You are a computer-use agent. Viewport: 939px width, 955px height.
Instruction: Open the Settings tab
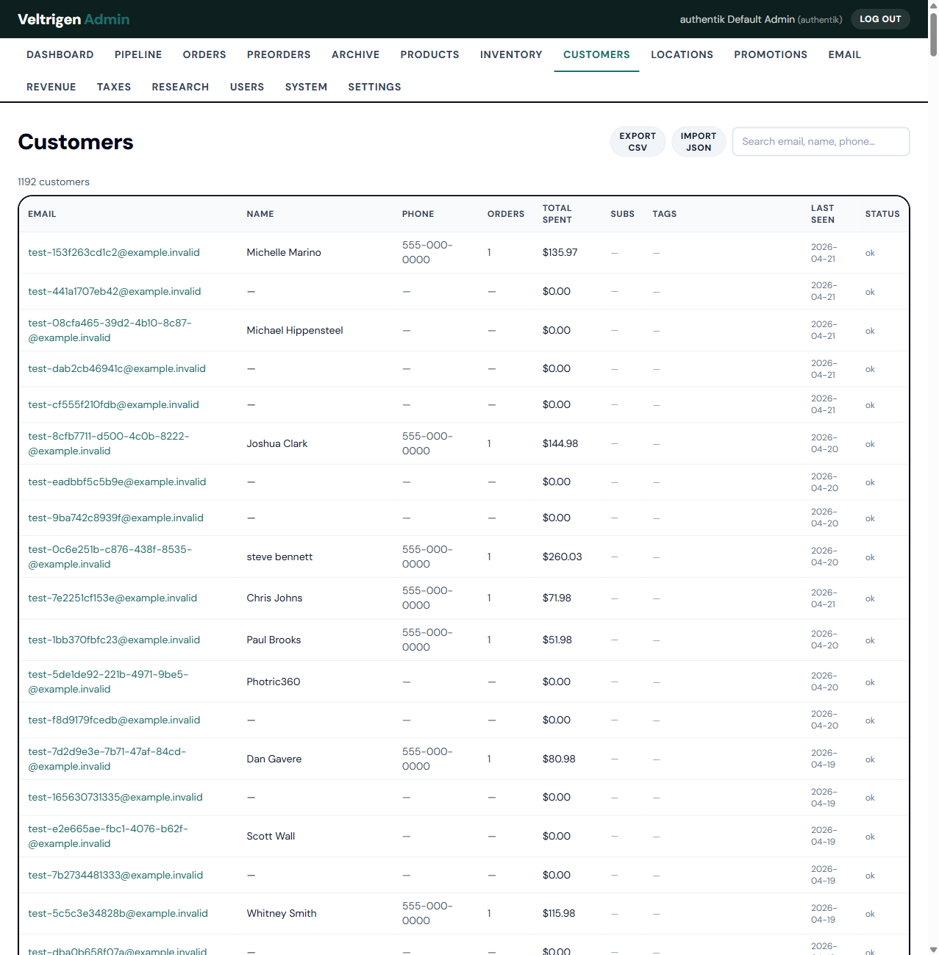pos(374,87)
